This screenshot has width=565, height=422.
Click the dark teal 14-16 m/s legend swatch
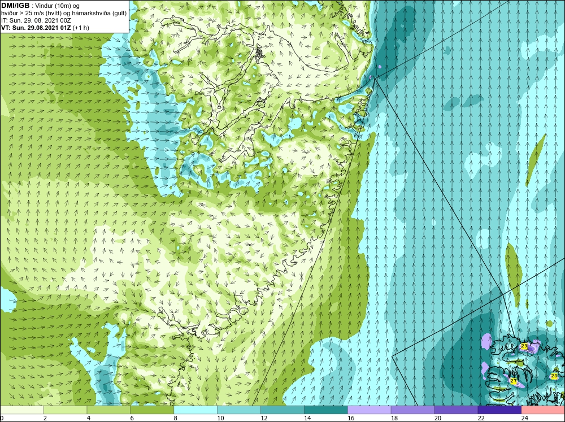coord(326,410)
